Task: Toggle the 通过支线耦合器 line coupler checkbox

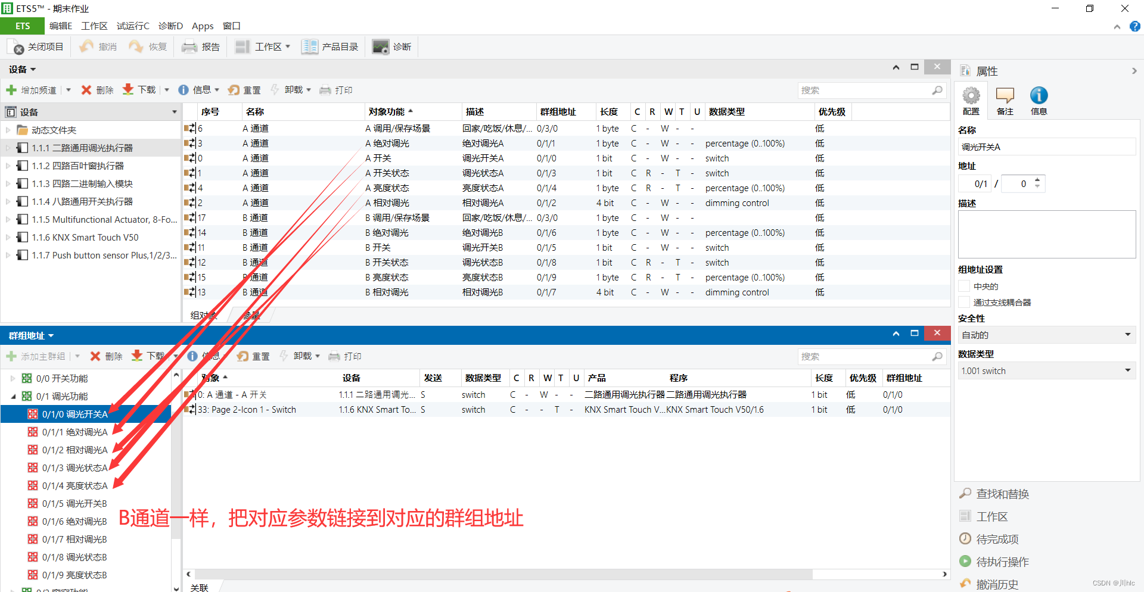Action: [x=963, y=303]
